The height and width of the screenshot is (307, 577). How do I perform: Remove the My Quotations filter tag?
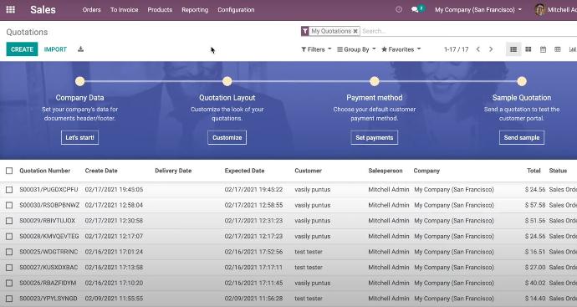point(355,31)
